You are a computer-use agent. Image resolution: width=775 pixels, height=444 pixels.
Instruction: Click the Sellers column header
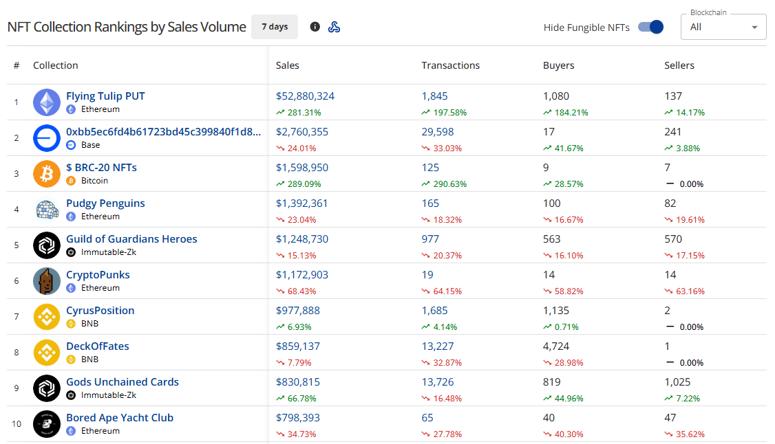click(x=679, y=65)
